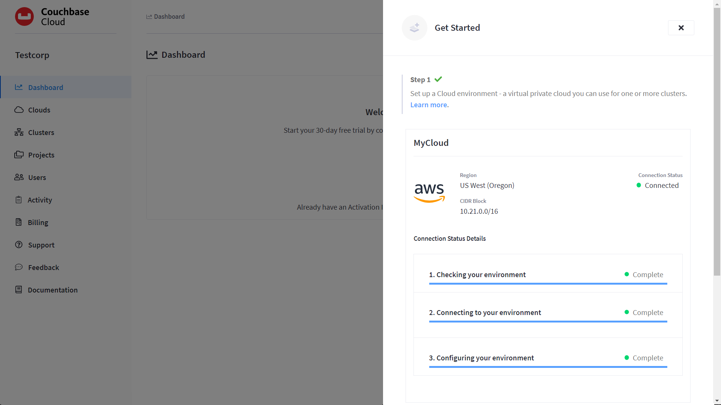Screen dimensions: 721x405
Task: Select the Documentation icon at sidebar bottom
Action: point(19,290)
